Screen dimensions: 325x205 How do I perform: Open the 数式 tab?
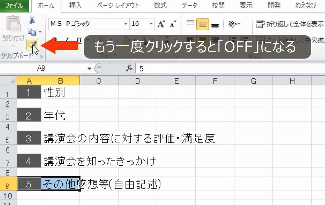click(x=160, y=5)
